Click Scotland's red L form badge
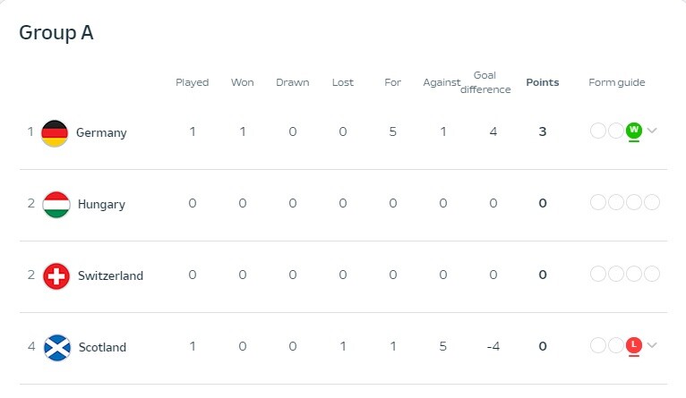 coord(633,345)
